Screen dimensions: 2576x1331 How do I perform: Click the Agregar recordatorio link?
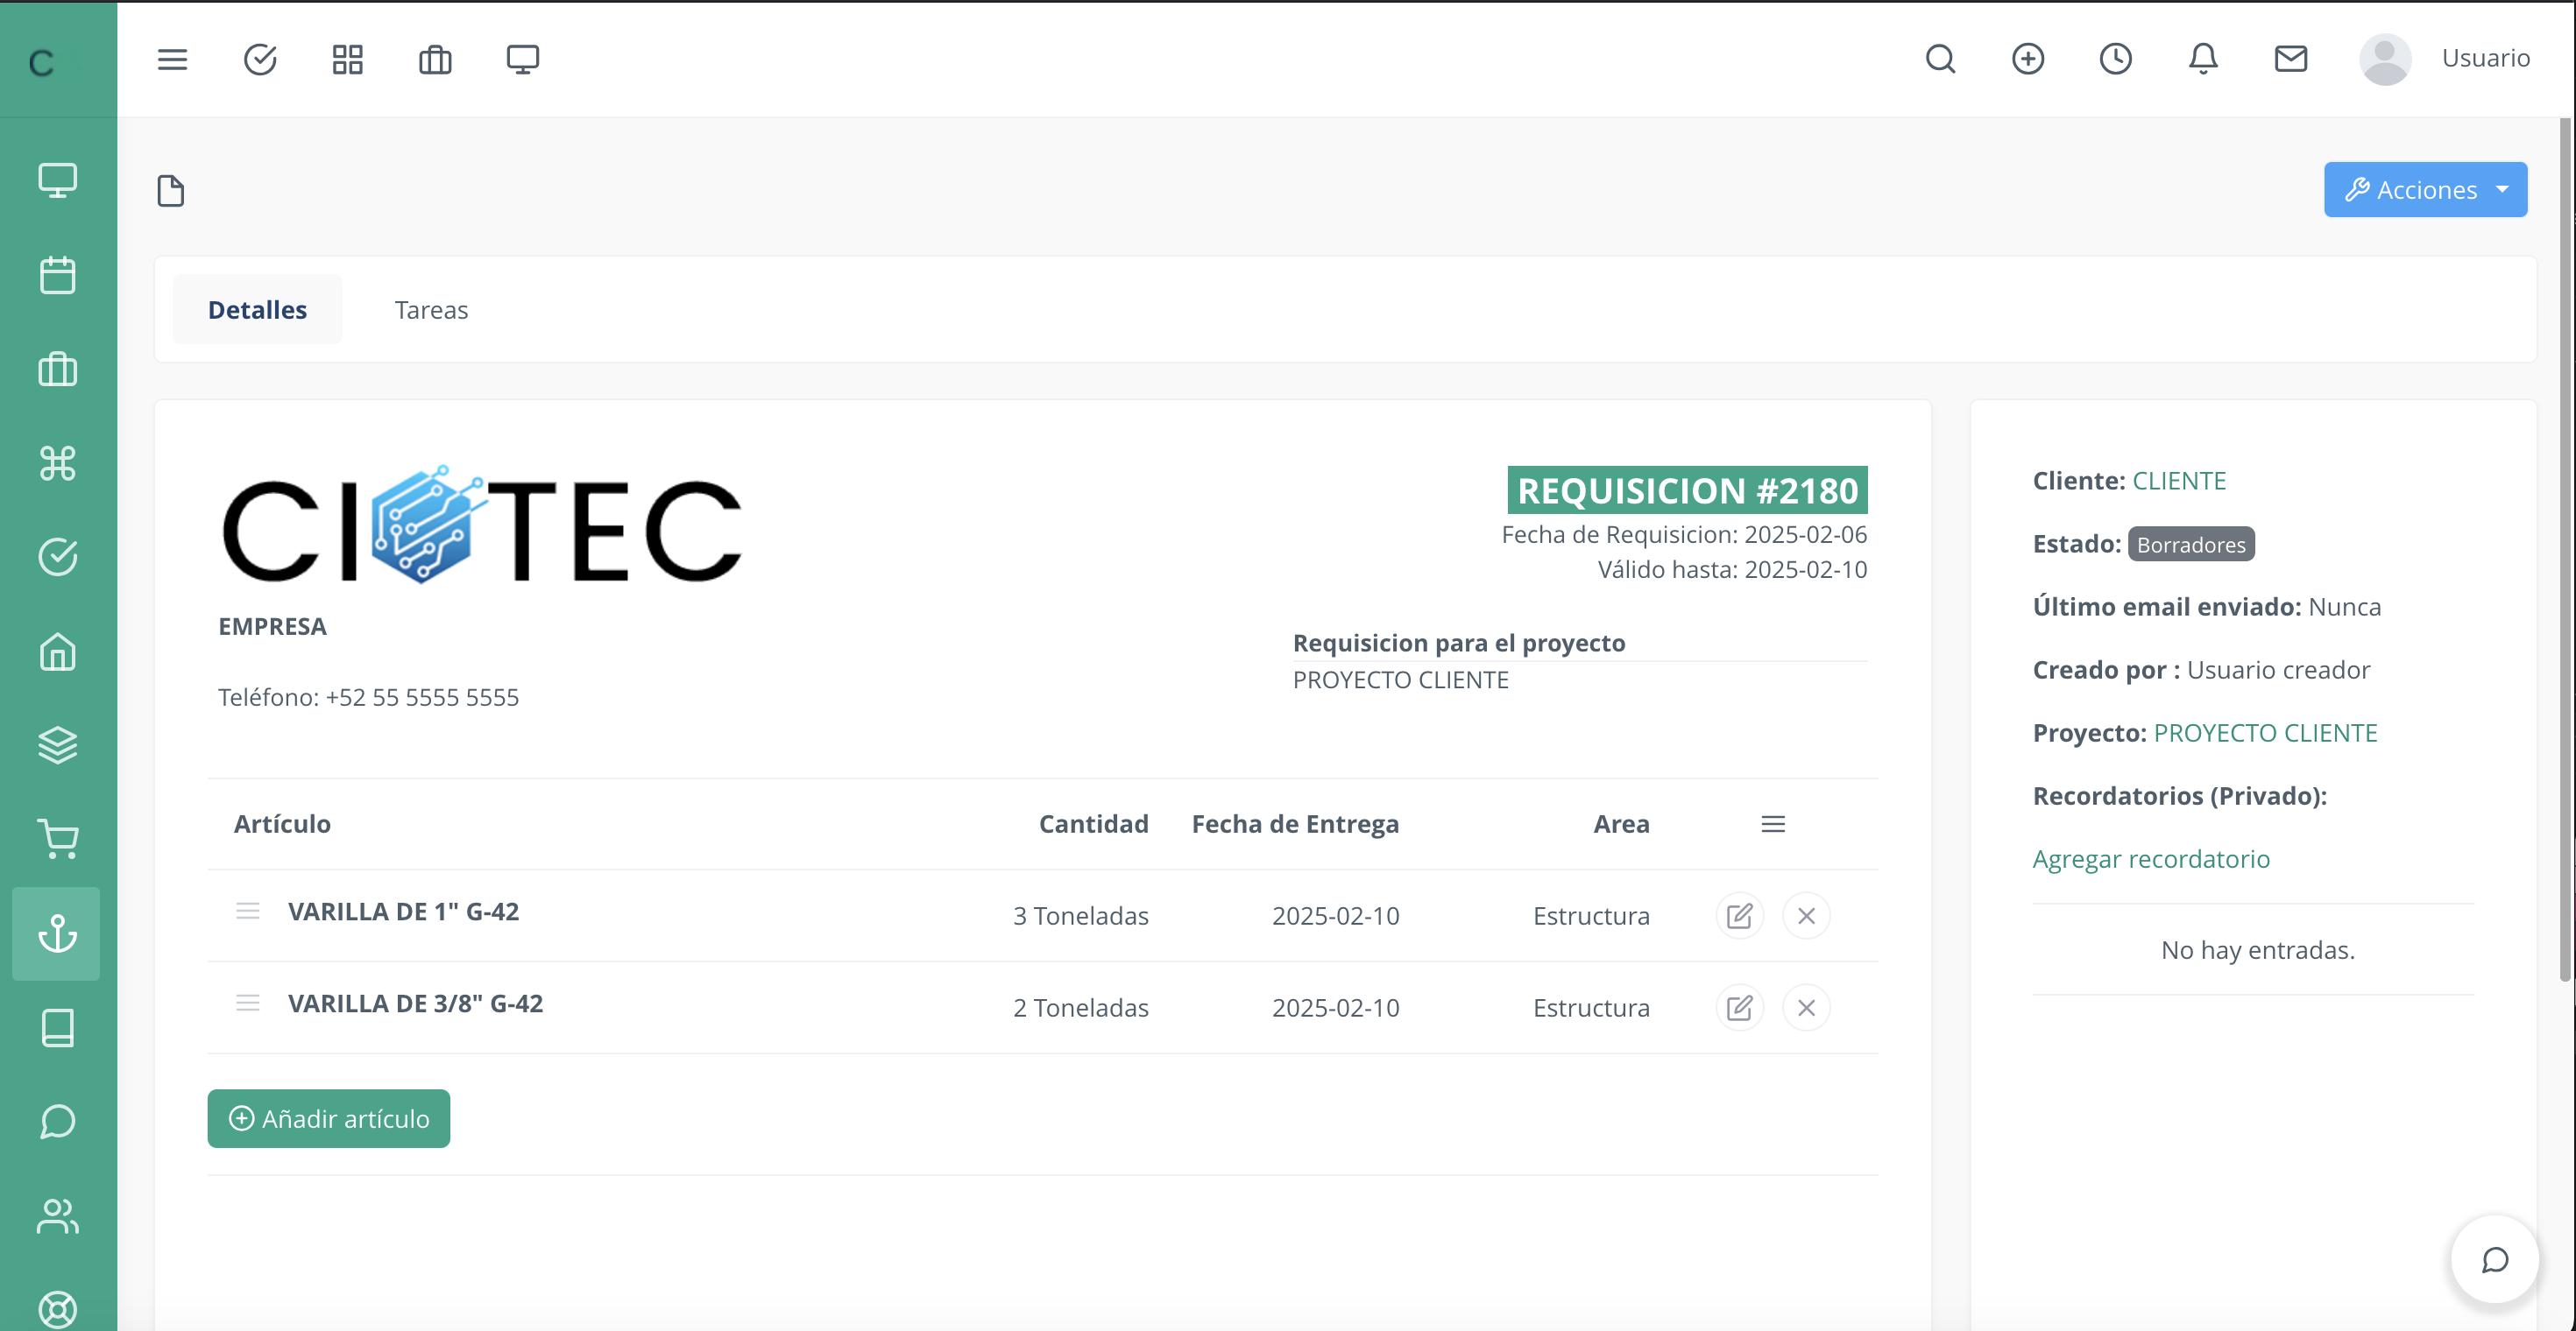(x=2151, y=859)
